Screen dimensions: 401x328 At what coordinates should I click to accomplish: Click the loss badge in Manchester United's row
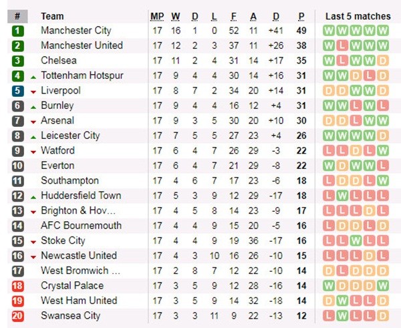coord(342,45)
